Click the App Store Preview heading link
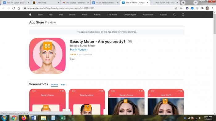216x121 pixels. [x=43, y=22]
